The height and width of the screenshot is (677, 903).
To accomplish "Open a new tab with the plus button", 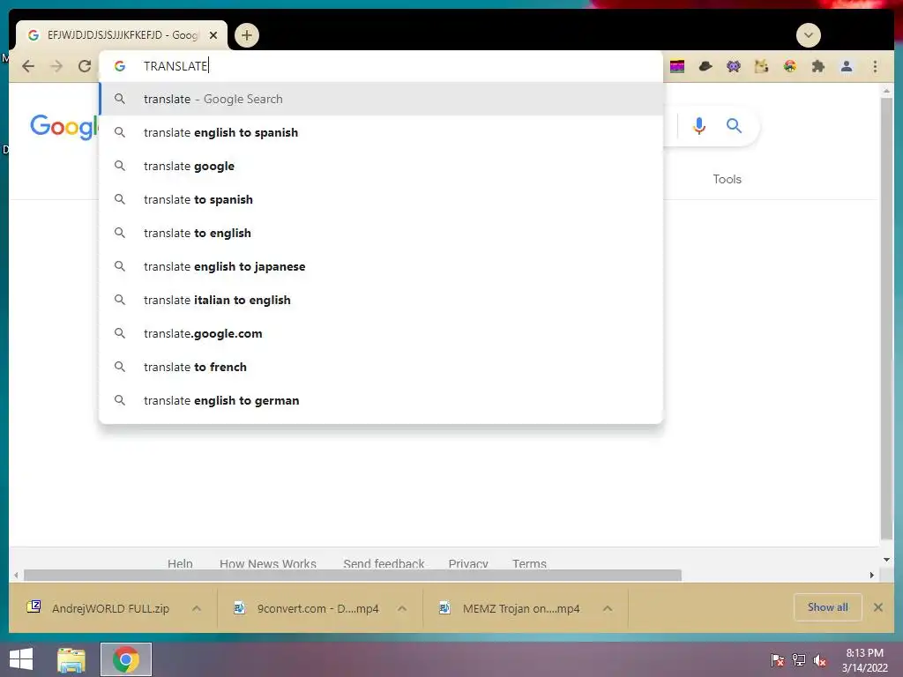I will 247,35.
